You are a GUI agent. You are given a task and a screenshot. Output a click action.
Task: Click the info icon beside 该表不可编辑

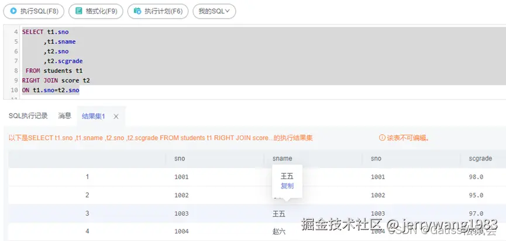coord(382,138)
